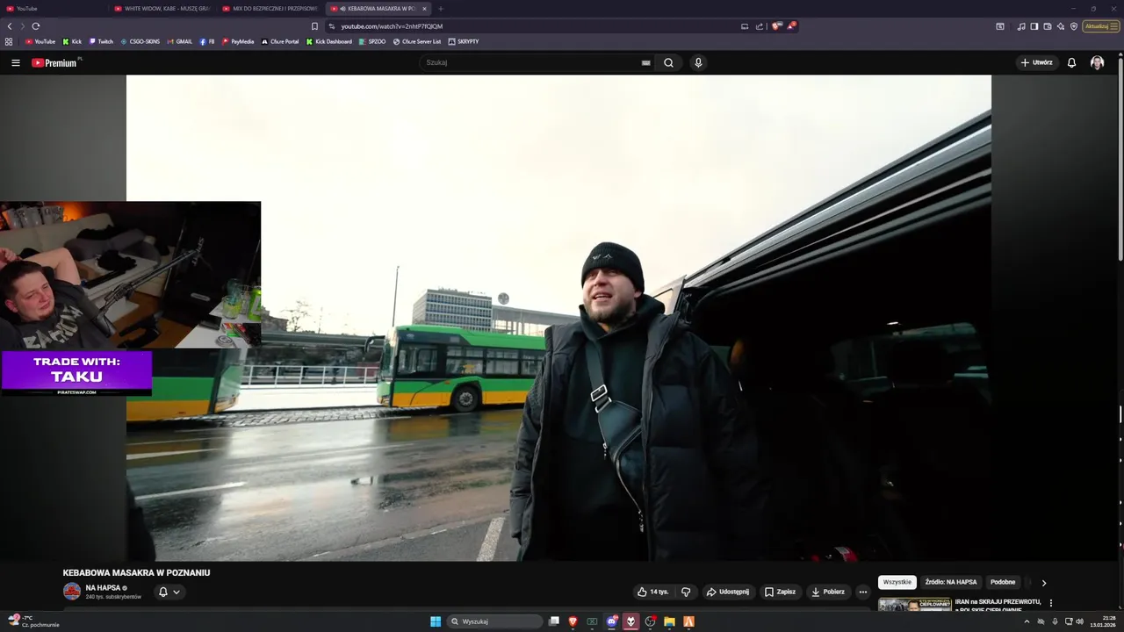Open YouTube notifications bell

pos(1071,62)
